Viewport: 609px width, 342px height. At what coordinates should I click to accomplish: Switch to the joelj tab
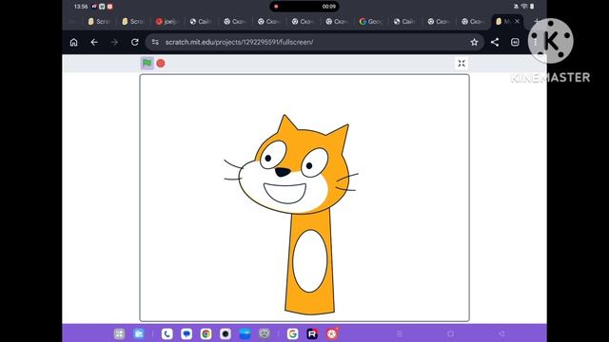click(167, 21)
